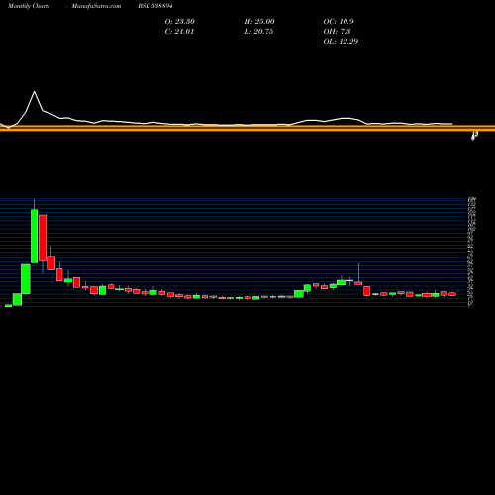The width and height of the screenshot is (495, 495).
Task: Click the tallest green candlestick
Action: pyautogui.click(x=34, y=236)
